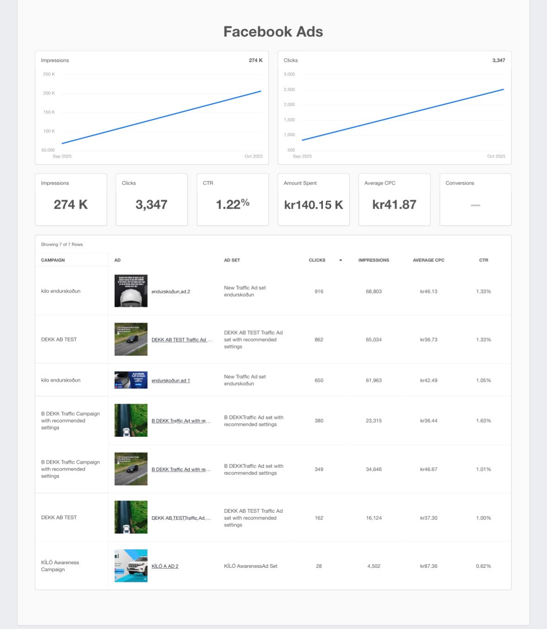Open aerial road thumbnail in the 380-clicks row
547x629 pixels.
[131, 420]
